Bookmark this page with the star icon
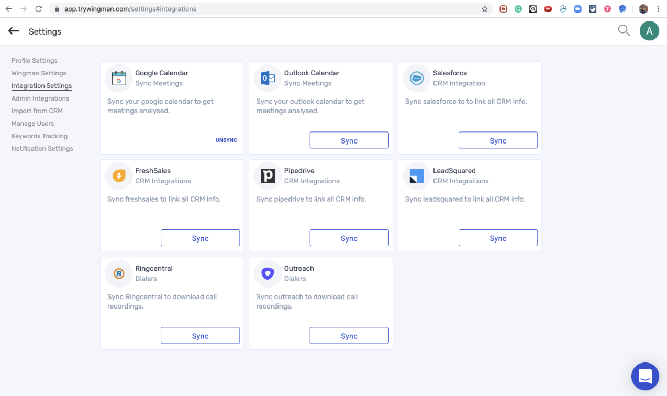 tap(485, 9)
